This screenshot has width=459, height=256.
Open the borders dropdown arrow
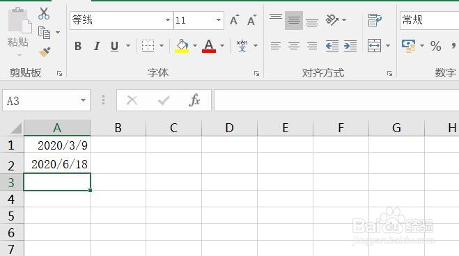[x=162, y=46]
